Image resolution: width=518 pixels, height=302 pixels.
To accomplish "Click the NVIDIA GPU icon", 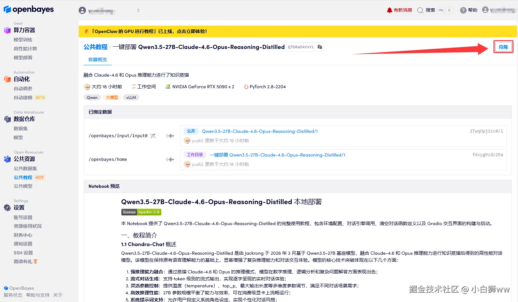I will point(168,87).
